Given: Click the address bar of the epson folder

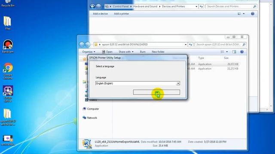Looking at the screenshot, I should pyautogui.click(x=141, y=44).
